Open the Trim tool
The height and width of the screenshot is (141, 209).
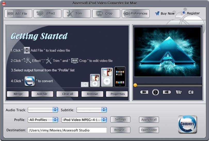pos(77,14)
